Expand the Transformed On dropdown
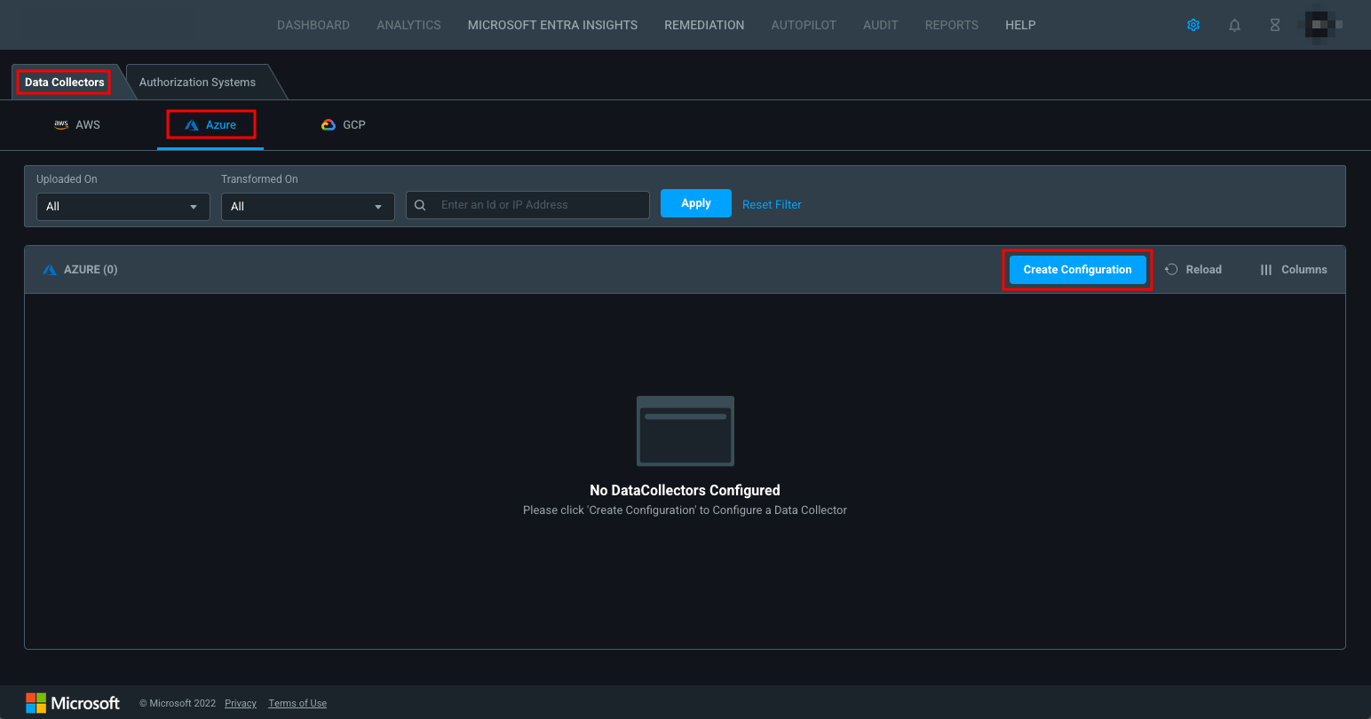Viewport: 1371px width, 719px height. 307,206
